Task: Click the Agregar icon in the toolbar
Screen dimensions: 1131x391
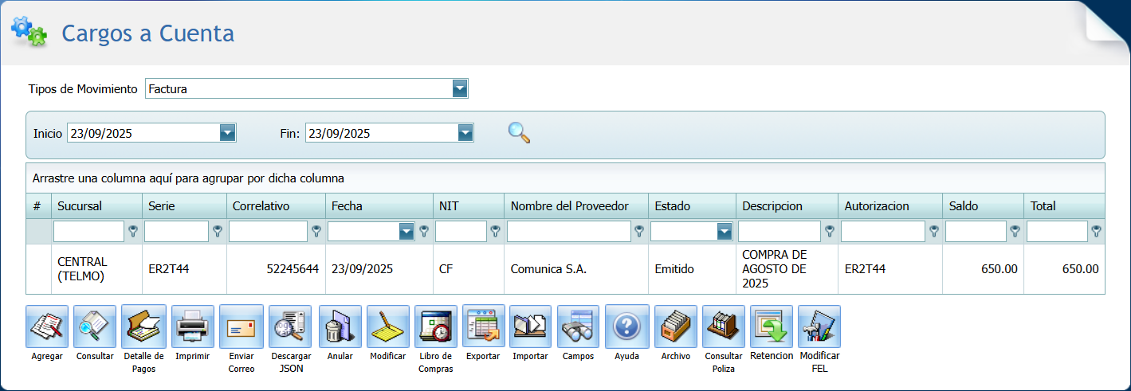Action: point(47,326)
